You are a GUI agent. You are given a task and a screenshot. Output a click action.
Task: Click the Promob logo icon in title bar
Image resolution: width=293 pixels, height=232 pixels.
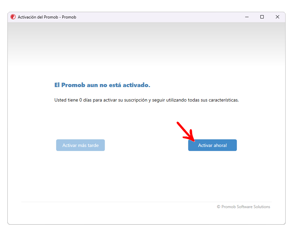[13, 17]
